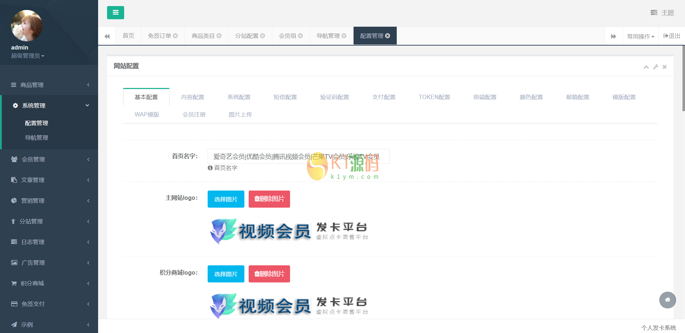This screenshot has width=685, height=333.
Task: Click the page vertical scrollbar
Action: [683, 78]
